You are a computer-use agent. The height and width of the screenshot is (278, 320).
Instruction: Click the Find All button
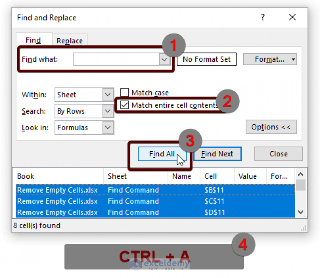tap(162, 154)
